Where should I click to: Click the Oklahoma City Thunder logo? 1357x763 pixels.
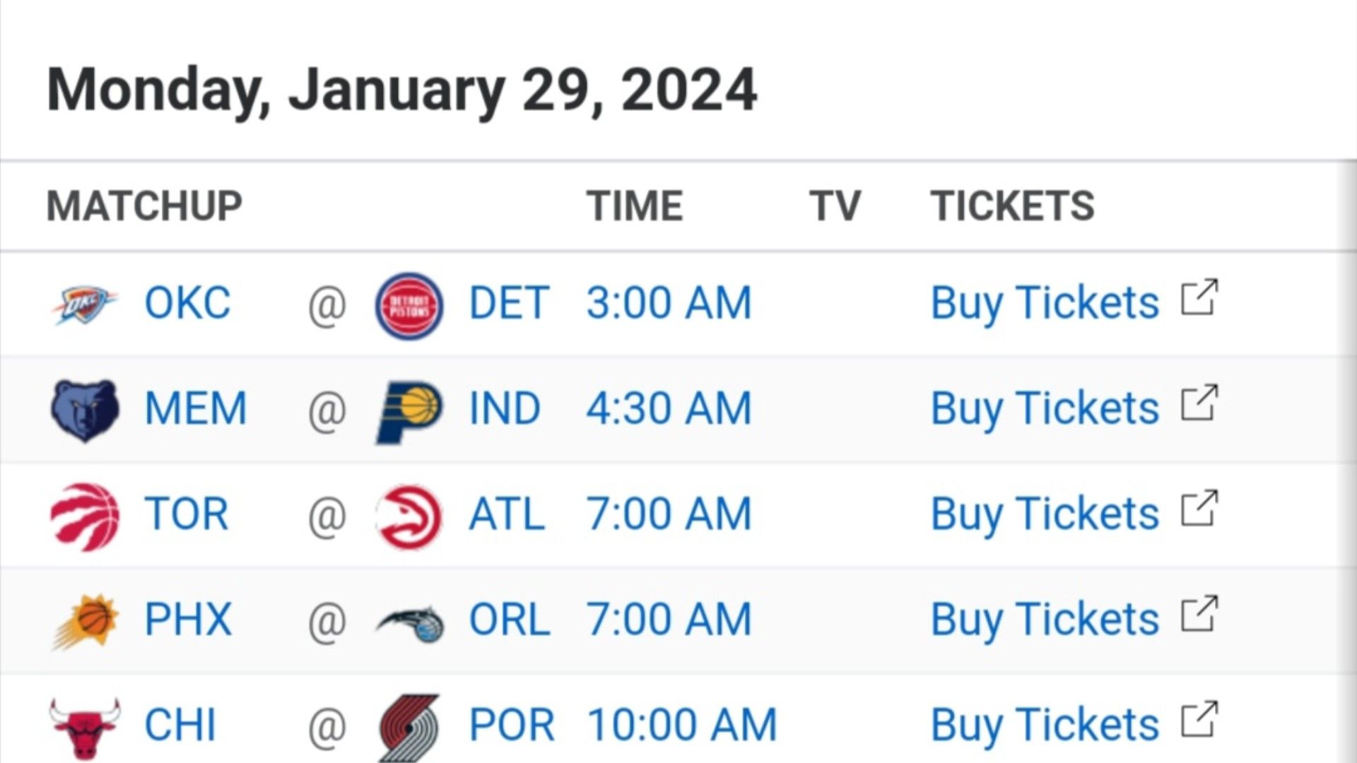pos(85,305)
